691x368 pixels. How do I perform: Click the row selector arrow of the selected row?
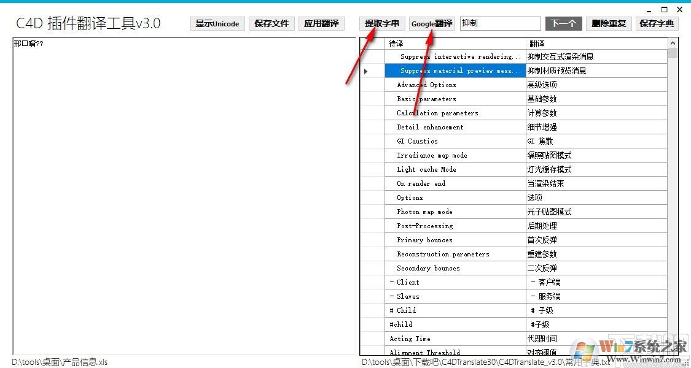tap(366, 71)
